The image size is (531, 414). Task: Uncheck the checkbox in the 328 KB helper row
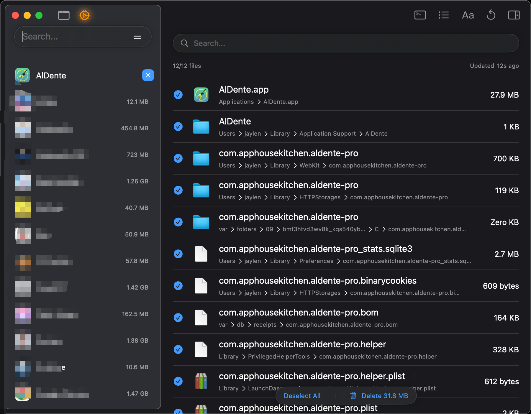coord(178,349)
